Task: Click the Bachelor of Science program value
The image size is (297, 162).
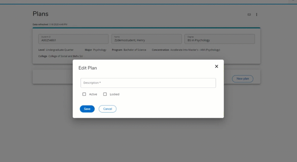Action: tap(135, 50)
